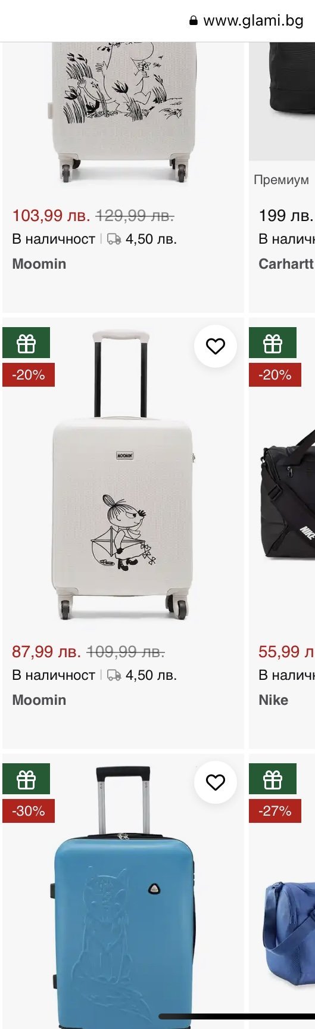The width and height of the screenshot is (315, 1029).
Task: Tap the padlock icon in address bar
Action: coord(194,21)
